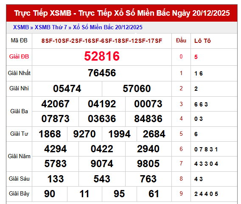Screen dimensions: 241x204
Task: Click Đầu digit 8 in head column
Action: coord(181,179)
